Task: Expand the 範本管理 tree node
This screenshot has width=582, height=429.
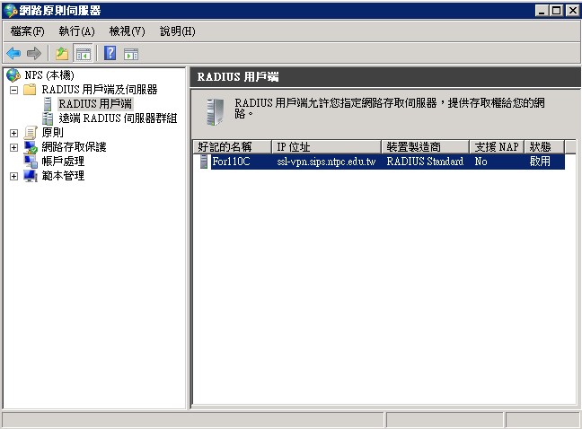Action: pos(13,176)
